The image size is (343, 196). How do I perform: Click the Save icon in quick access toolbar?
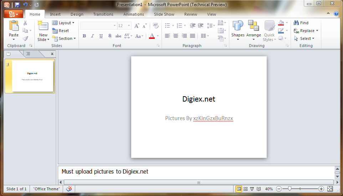[17, 5]
